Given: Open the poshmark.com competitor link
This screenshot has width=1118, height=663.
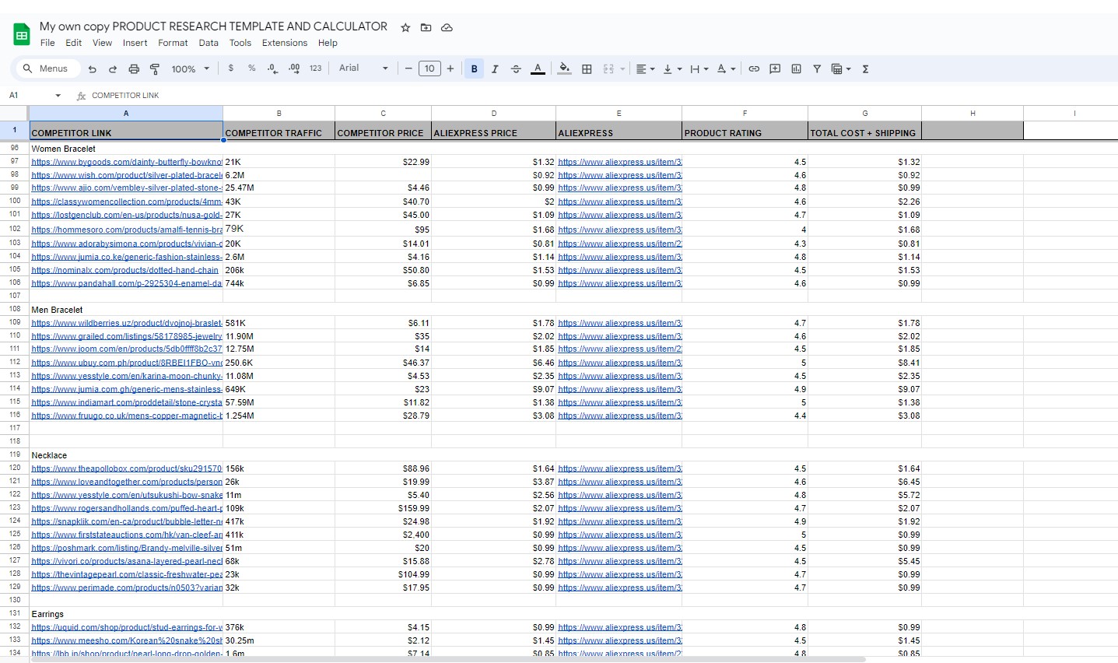Looking at the screenshot, I should [127, 548].
